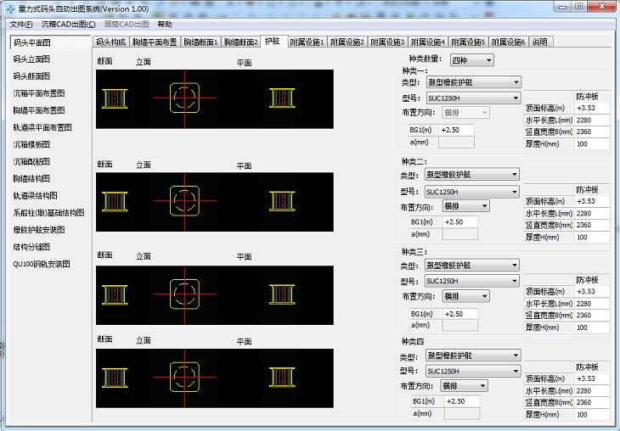
Task: Click the third fender elevation drawing preview
Action: tap(215, 295)
